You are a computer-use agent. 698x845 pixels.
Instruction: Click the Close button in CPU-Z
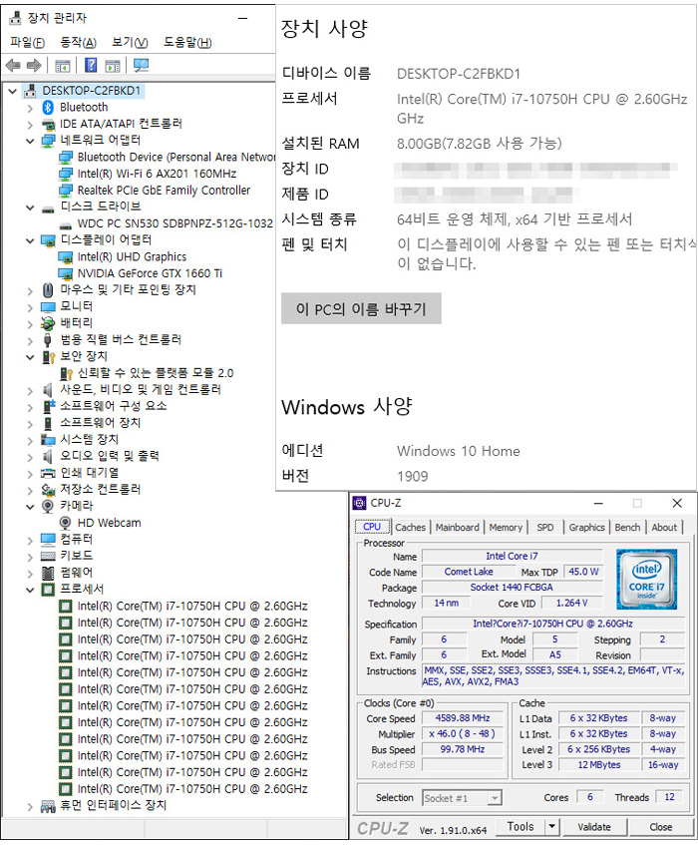(660, 827)
